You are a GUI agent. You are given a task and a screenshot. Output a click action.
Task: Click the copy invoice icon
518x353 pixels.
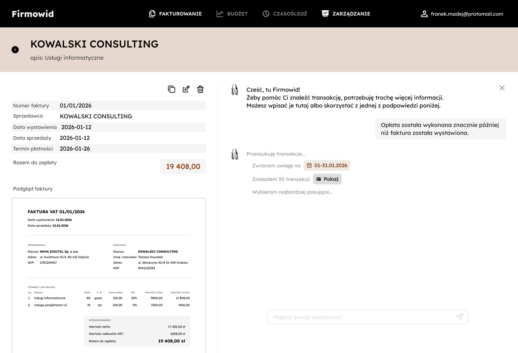(171, 89)
